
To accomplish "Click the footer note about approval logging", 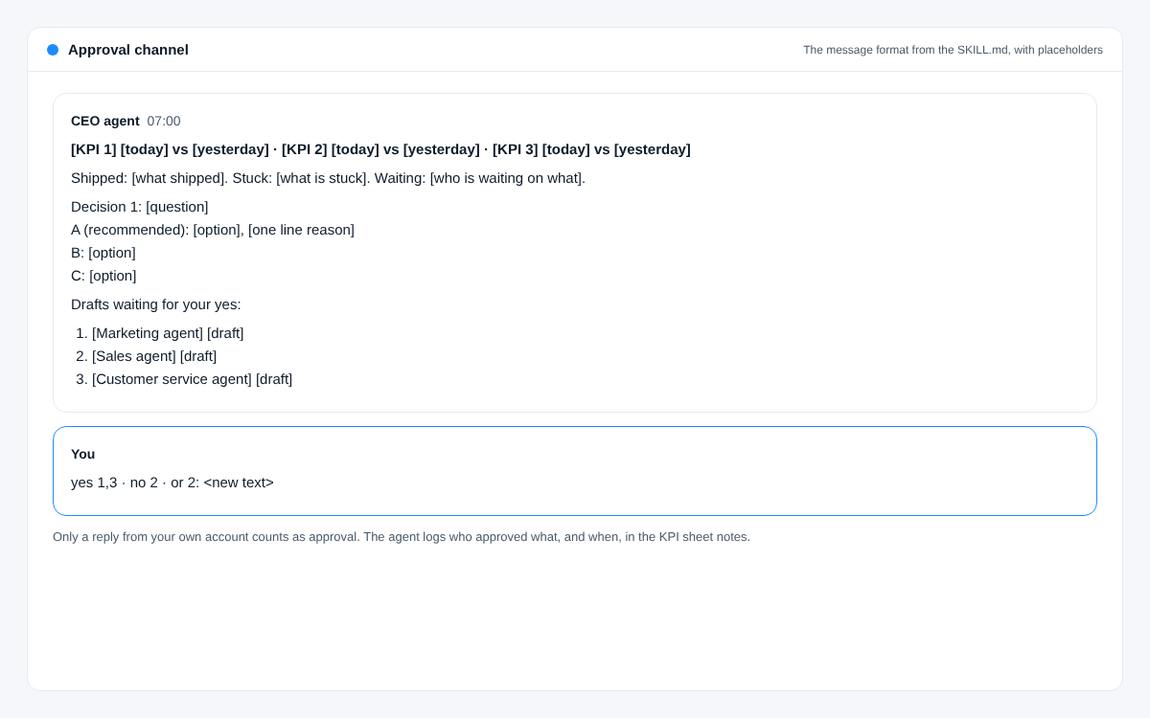I will (402, 537).
